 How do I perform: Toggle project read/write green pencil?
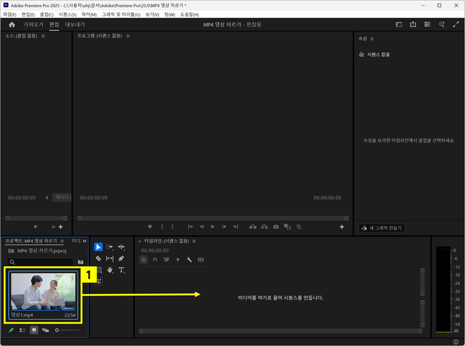(11, 330)
